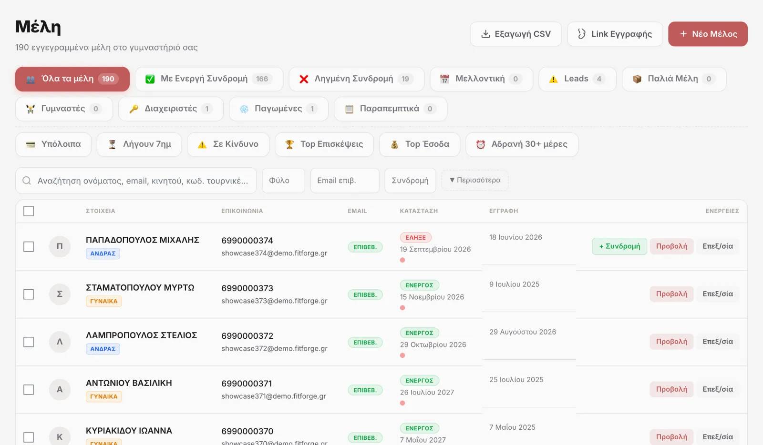Click the hourglass icon of Λήγουν 7ημ
Screen dimensions: 763x445
112,144
